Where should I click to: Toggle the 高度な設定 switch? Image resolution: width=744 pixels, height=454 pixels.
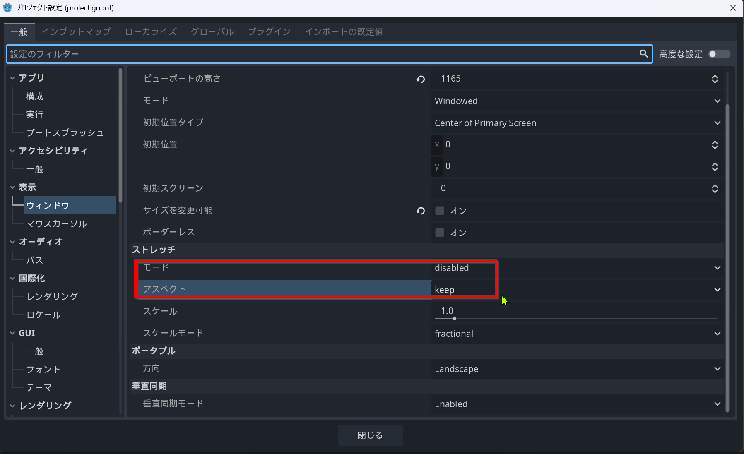click(719, 54)
